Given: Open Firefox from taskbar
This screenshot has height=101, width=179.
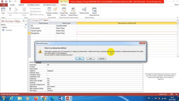Looking at the screenshot, I should [x=36, y=98].
